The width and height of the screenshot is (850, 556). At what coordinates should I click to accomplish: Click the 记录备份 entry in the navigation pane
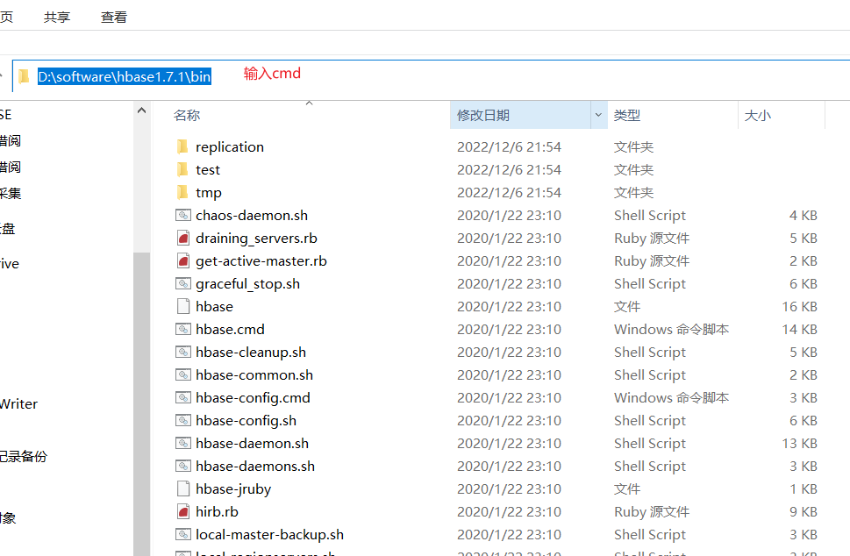click(x=24, y=456)
